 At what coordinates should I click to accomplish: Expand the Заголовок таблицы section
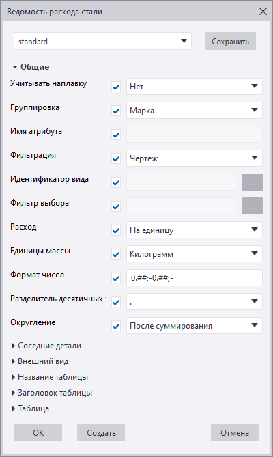pos(52,393)
